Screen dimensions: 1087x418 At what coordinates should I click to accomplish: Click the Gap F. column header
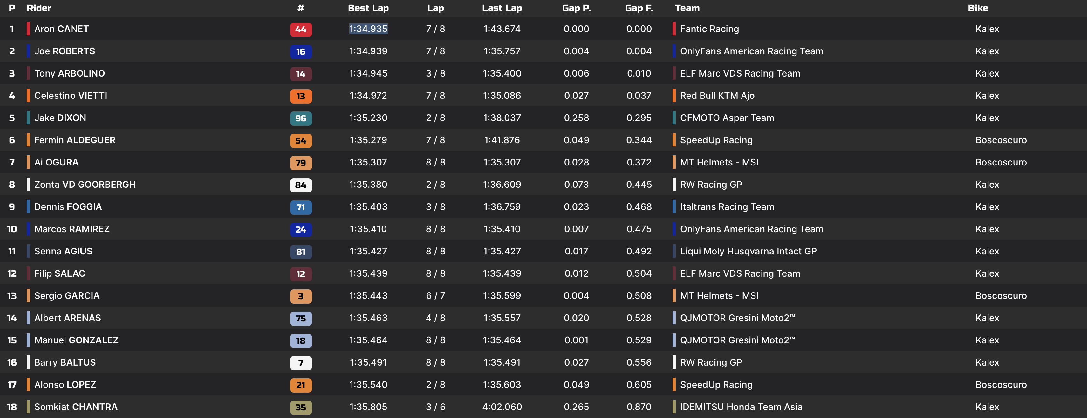(x=639, y=8)
